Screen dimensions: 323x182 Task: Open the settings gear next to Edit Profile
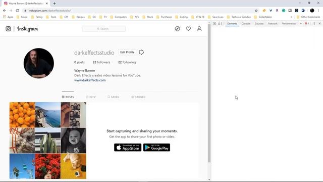(141, 52)
